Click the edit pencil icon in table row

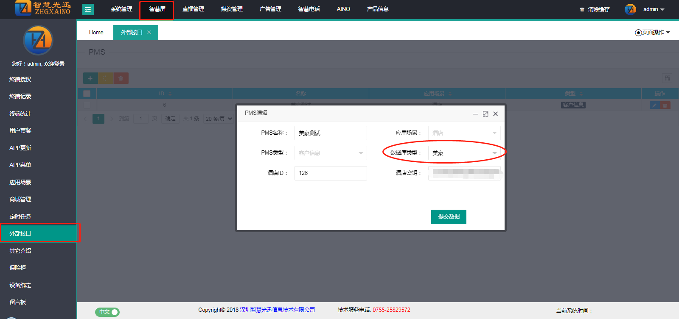click(x=654, y=105)
